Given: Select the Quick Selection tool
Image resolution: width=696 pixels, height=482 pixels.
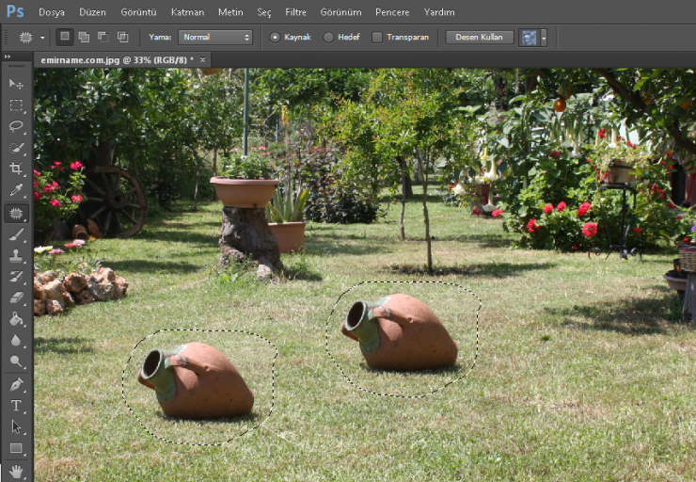Looking at the screenshot, I should tap(16, 148).
